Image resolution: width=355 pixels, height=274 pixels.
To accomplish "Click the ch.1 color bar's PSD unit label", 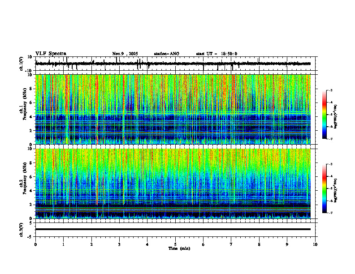I will [x=336, y=117].
